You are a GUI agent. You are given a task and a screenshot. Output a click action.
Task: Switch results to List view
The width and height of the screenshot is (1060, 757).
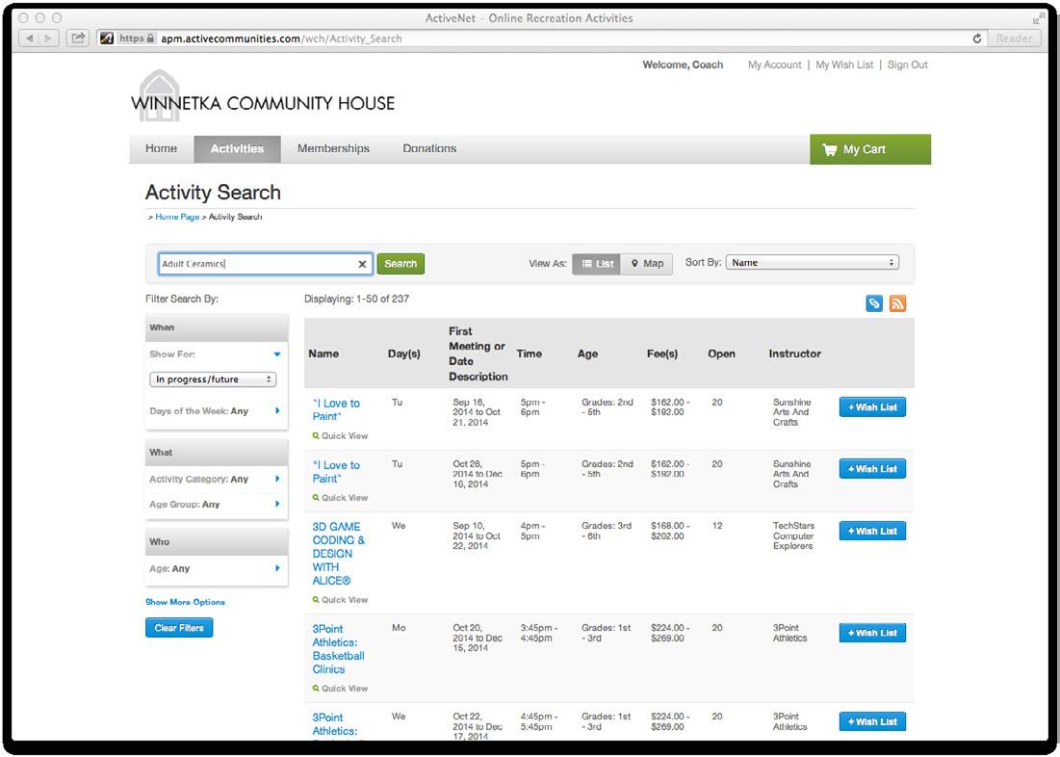click(597, 264)
